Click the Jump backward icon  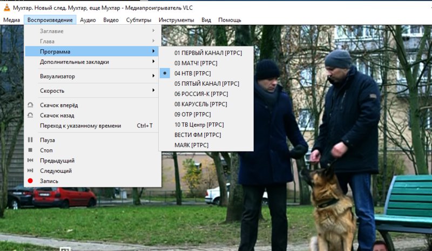coord(30,116)
